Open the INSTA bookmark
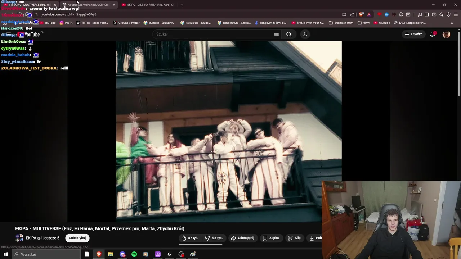 coord(66,23)
